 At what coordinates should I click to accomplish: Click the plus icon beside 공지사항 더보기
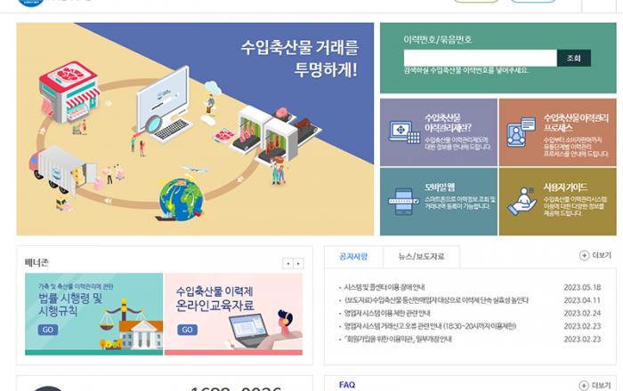584,256
